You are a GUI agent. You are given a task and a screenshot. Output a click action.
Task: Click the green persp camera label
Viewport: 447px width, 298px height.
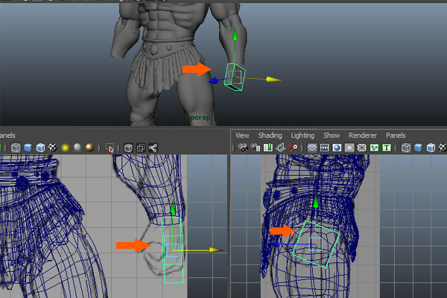click(201, 118)
